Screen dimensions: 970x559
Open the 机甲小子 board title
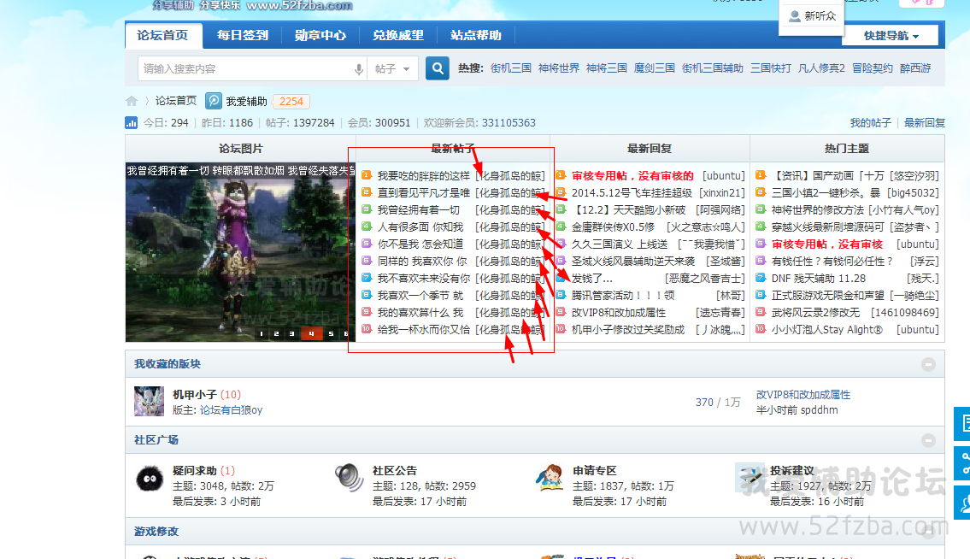pyautogui.click(x=194, y=394)
